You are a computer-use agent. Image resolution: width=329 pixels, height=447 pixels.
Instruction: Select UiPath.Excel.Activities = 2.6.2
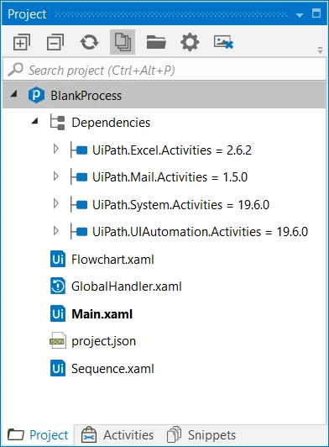point(172,150)
